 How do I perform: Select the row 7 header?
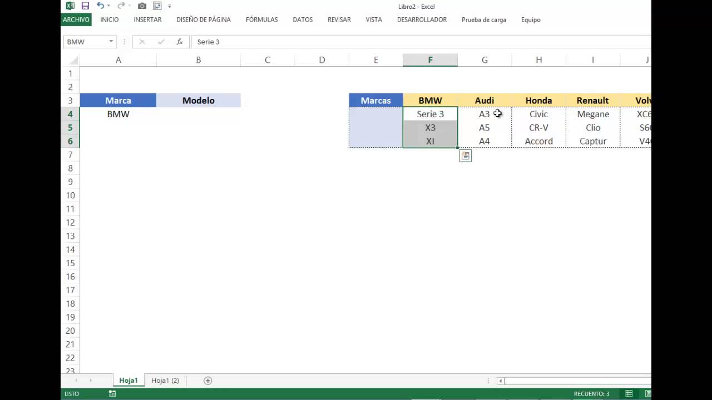click(x=70, y=154)
